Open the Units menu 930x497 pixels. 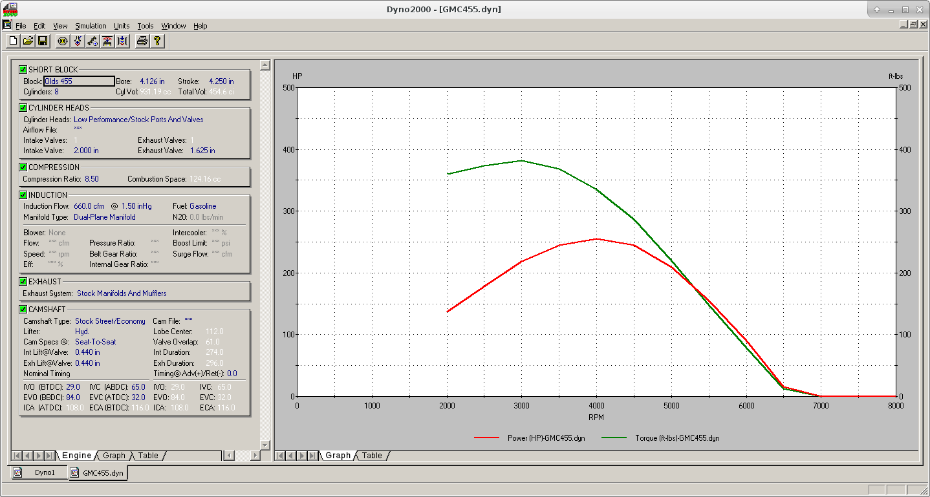[x=122, y=26]
